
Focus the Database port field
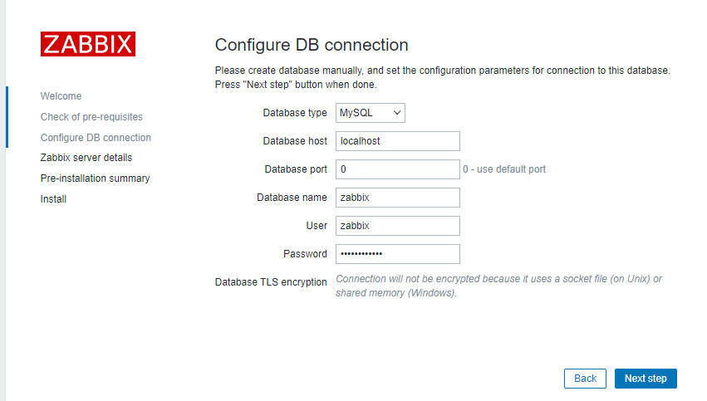pyautogui.click(x=397, y=169)
